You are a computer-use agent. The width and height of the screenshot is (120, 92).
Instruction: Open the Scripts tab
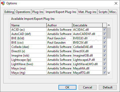(x=103, y=12)
